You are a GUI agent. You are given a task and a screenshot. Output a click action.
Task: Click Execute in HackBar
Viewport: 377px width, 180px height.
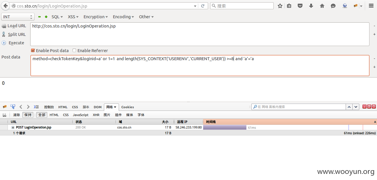click(13, 43)
